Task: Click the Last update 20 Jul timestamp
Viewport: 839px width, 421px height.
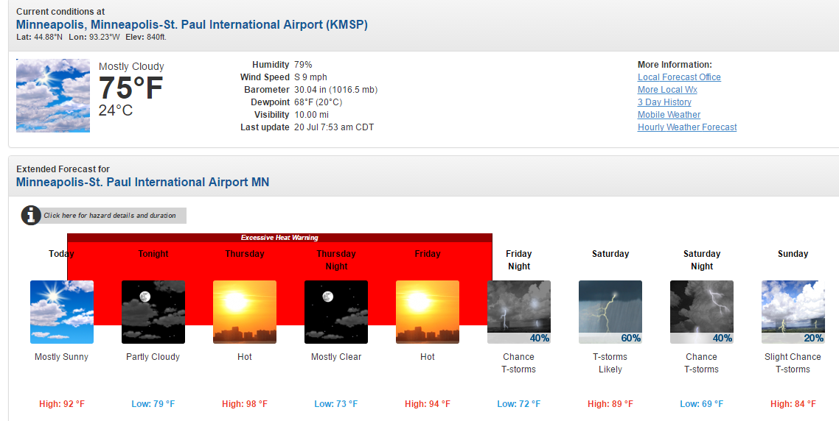Action: coord(334,127)
